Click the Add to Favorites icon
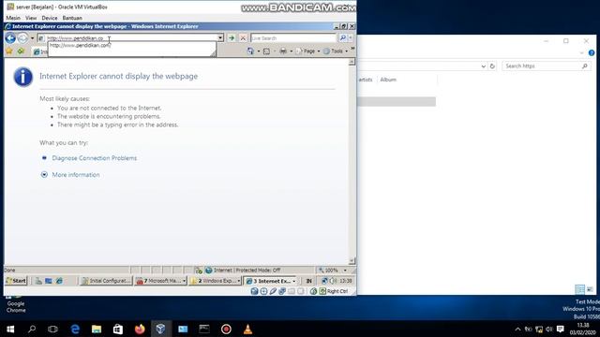 point(21,51)
